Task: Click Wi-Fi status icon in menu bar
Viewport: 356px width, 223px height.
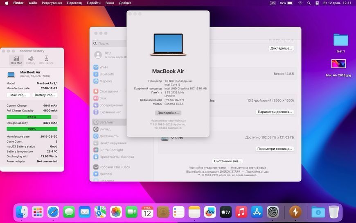Action: click(300, 3)
